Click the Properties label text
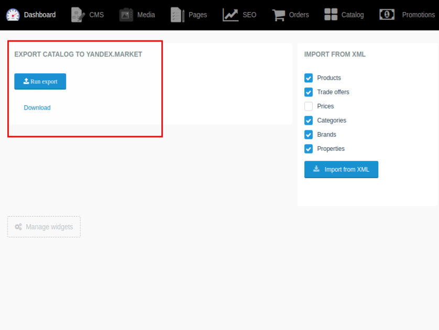 [x=331, y=149]
